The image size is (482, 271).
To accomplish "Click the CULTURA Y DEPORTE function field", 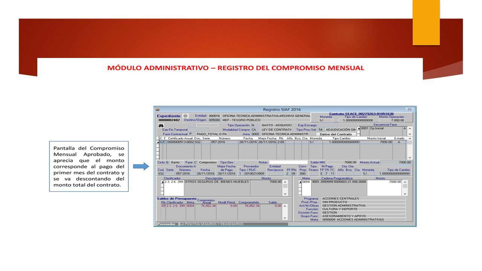I will [x=363, y=209].
